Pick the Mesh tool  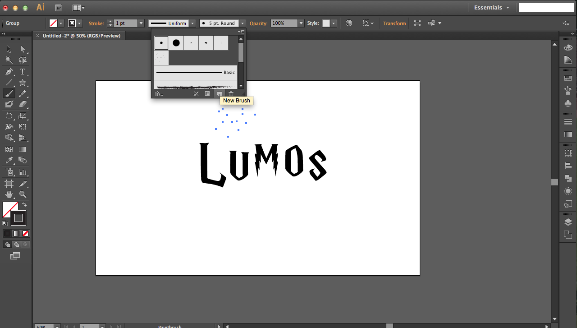pos(9,149)
